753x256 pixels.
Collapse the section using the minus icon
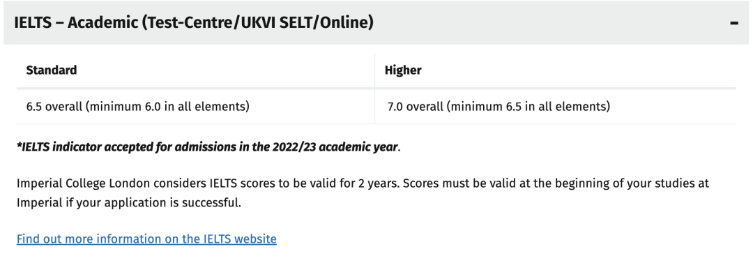[733, 23]
